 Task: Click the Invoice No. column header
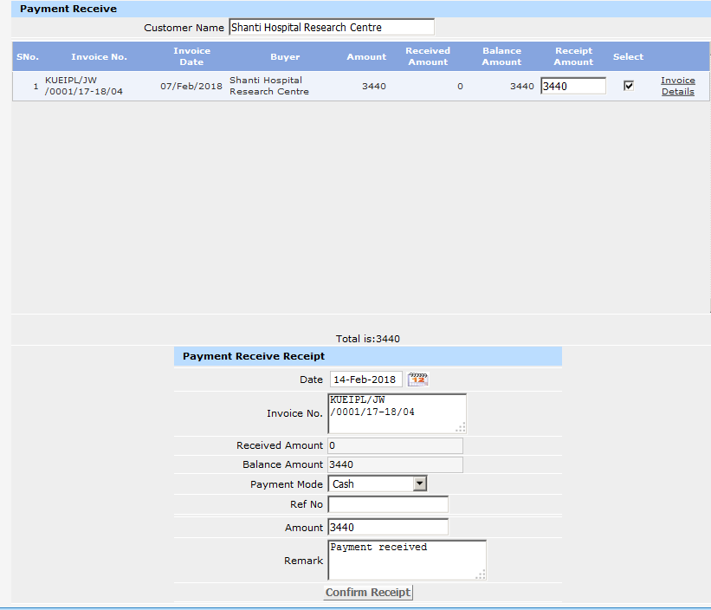click(99, 57)
